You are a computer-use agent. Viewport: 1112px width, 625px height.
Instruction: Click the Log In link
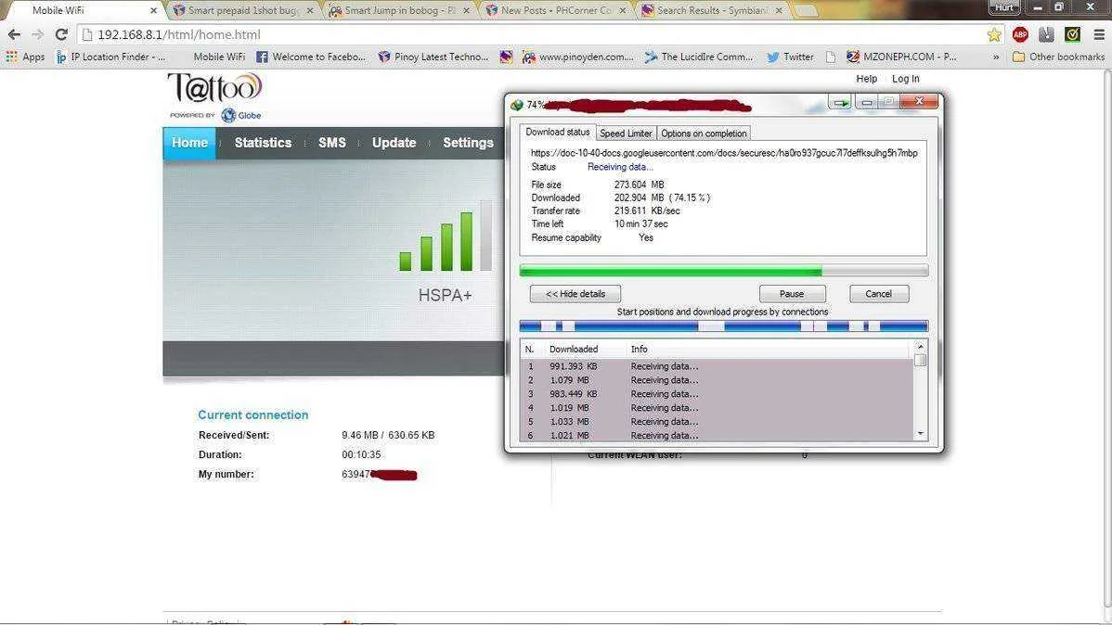pyautogui.click(x=906, y=79)
